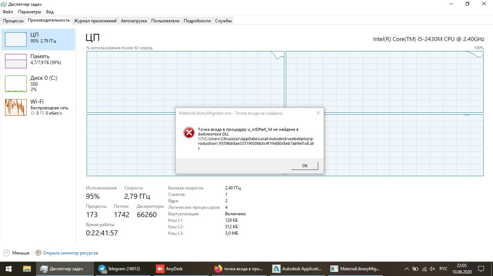Open the Firefox window from the taskbar
Viewport: 493px width, 276px height.
pos(239,268)
